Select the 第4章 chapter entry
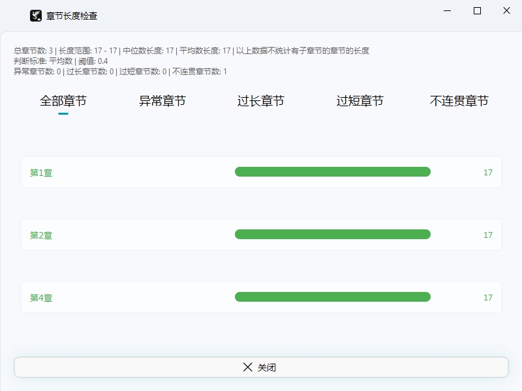This screenshot has width=522, height=391. coord(41,298)
